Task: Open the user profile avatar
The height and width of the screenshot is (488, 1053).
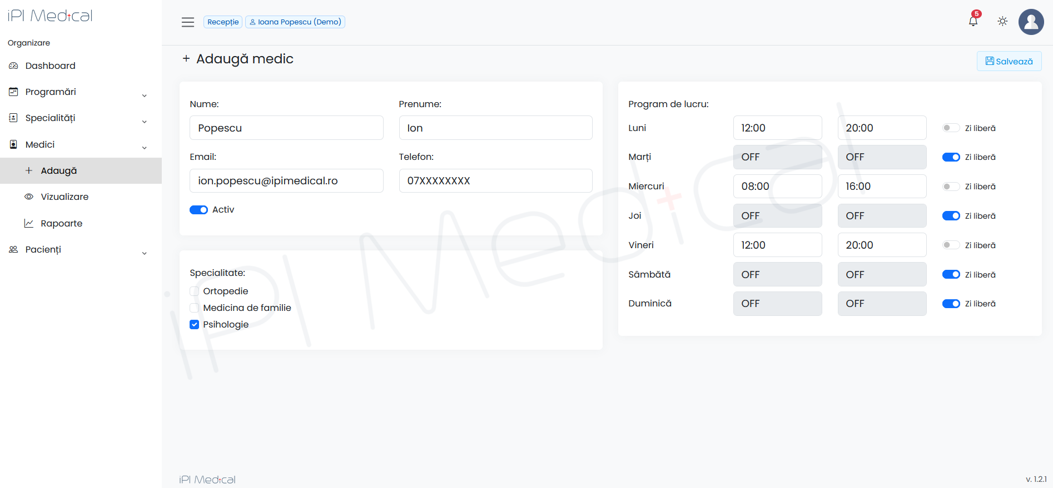Action: (x=1031, y=22)
